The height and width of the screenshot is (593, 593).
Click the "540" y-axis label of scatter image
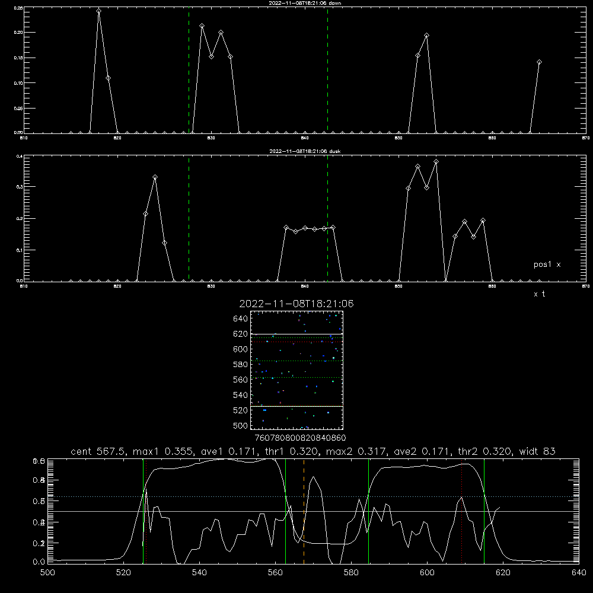241,395
